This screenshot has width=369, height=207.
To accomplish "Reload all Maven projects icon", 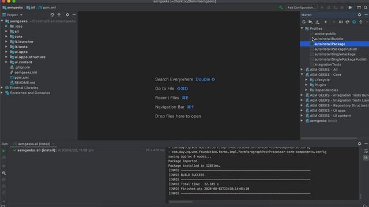I will click(x=304, y=22).
